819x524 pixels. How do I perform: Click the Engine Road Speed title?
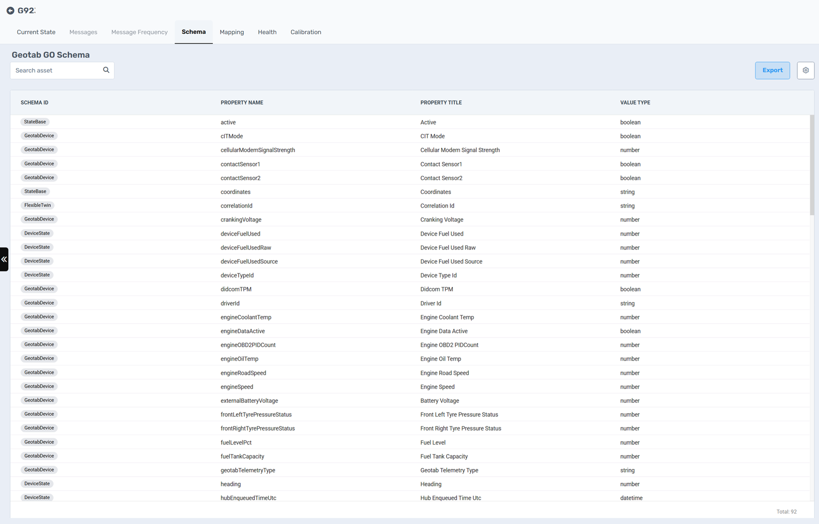point(445,373)
